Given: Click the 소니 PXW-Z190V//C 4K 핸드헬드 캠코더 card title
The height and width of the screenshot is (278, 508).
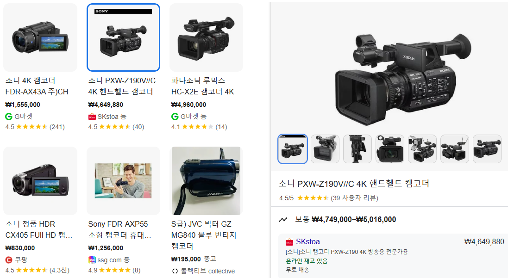Looking at the screenshot, I should (x=122, y=86).
